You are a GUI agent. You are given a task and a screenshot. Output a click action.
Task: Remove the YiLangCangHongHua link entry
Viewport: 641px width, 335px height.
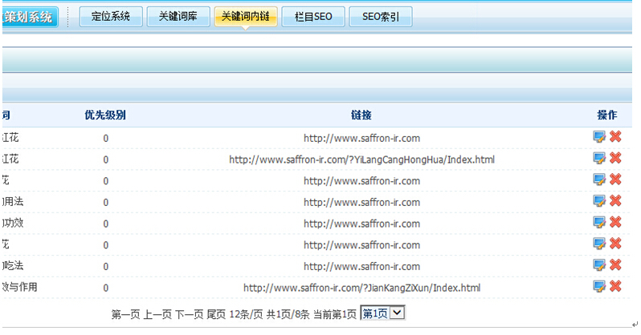[615, 158]
